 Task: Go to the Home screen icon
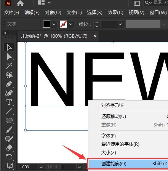(20, 3)
